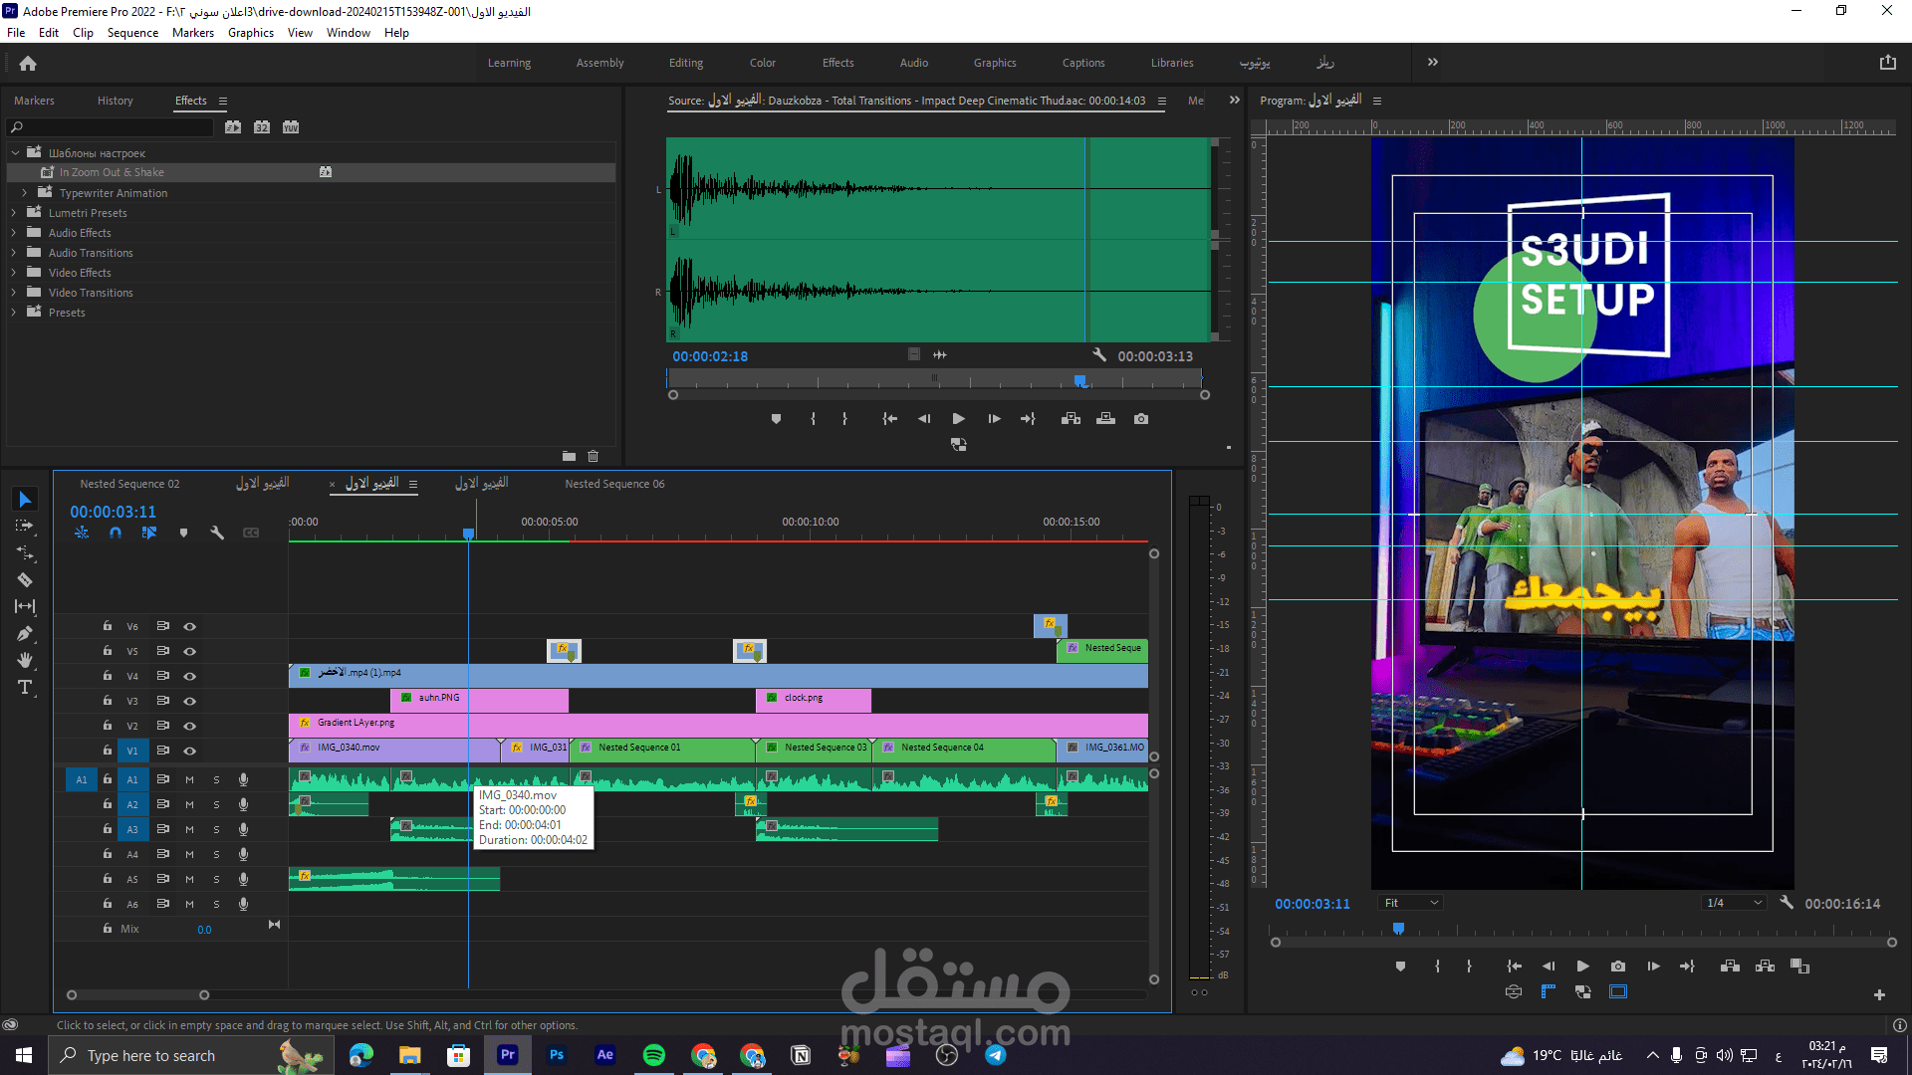The image size is (1912, 1075).
Task: Play the Program monitor
Action: click(1582, 966)
